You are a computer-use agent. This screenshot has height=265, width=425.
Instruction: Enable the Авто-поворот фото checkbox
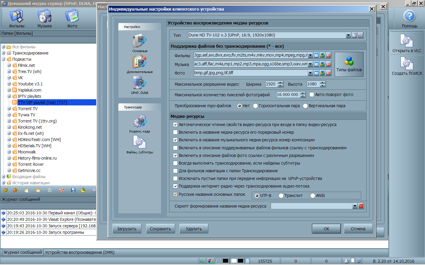pos(311,95)
